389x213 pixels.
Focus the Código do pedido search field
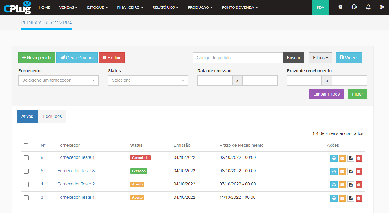tap(237, 58)
